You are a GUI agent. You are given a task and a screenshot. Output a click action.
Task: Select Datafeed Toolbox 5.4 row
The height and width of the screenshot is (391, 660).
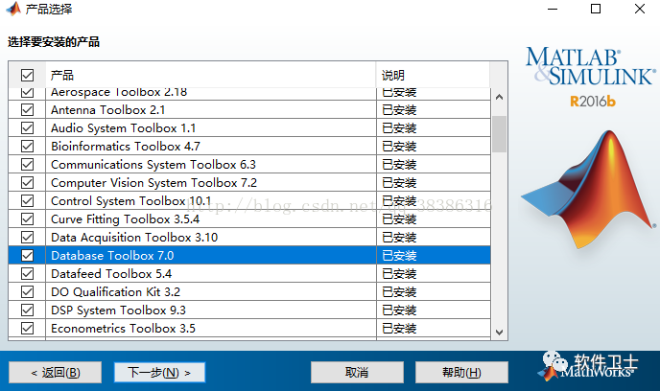click(x=249, y=274)
